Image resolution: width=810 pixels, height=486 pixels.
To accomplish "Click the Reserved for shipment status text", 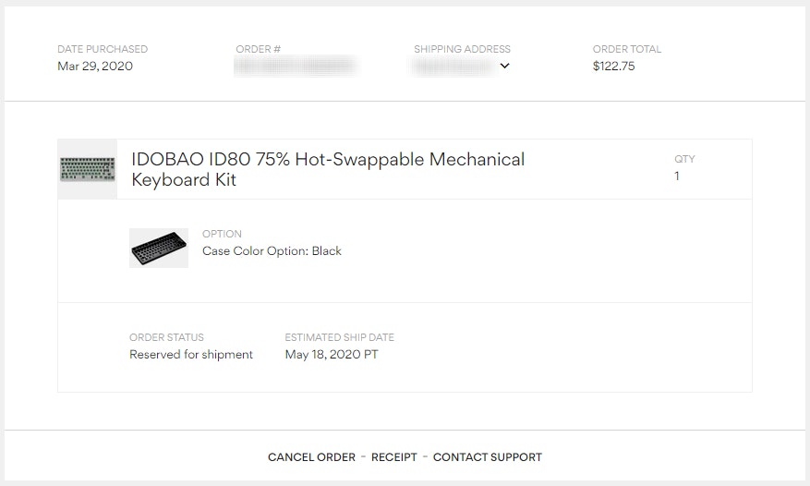I will pyautogui.click(x=191, y=355).
